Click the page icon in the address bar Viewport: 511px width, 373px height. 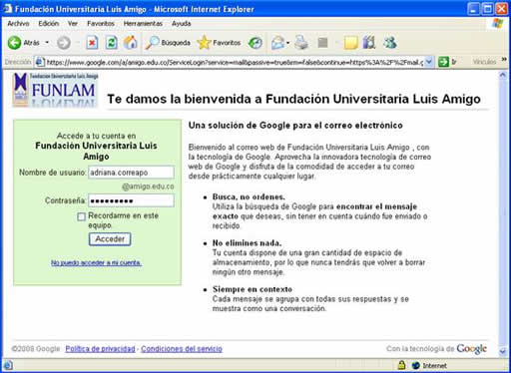tap(40, 62)
